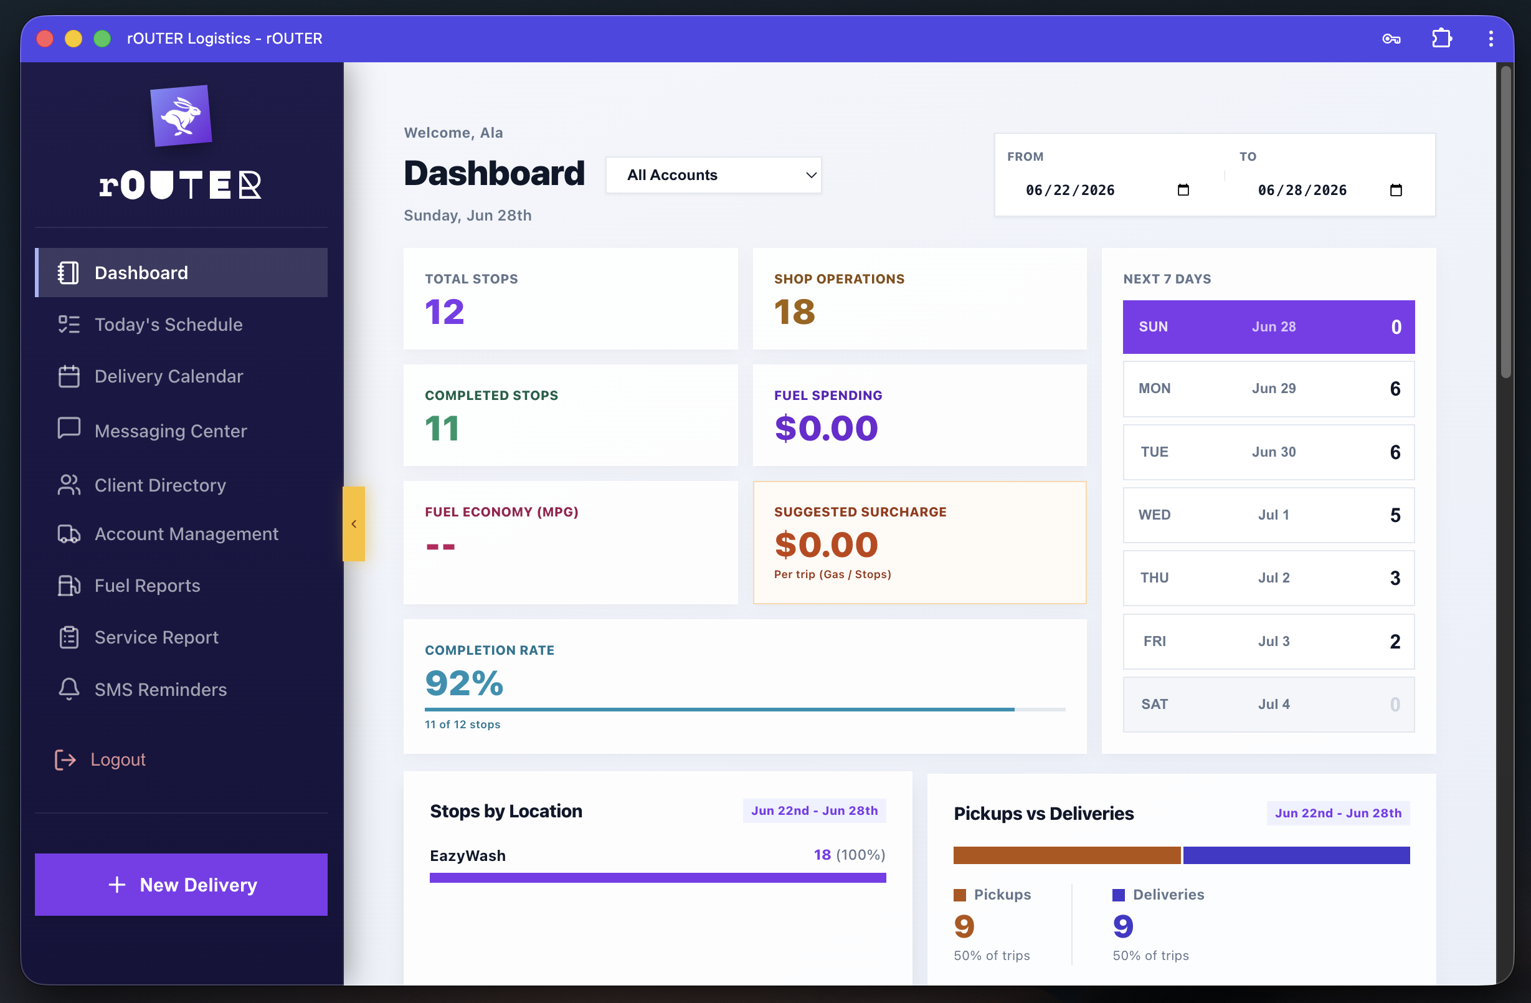Click the SMS Reminders bell icon
The image size is (1531, 1003).
68,689
